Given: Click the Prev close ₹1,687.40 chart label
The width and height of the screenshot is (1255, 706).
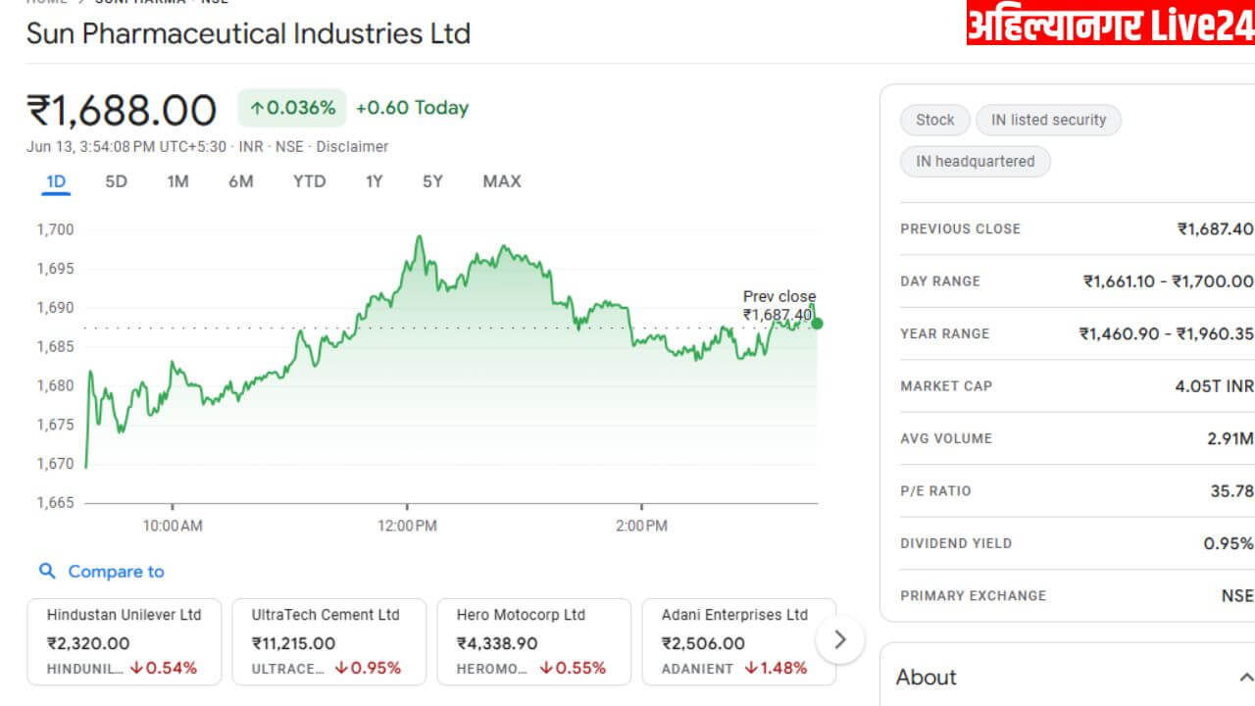Looking at the screenshot, I should click(x=779, y=305).
